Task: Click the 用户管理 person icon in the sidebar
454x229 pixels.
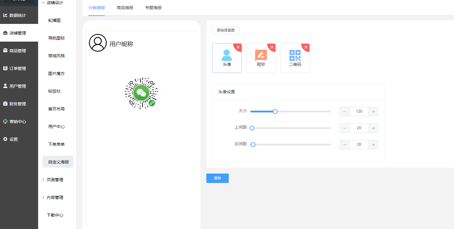Action: point(5,86)
